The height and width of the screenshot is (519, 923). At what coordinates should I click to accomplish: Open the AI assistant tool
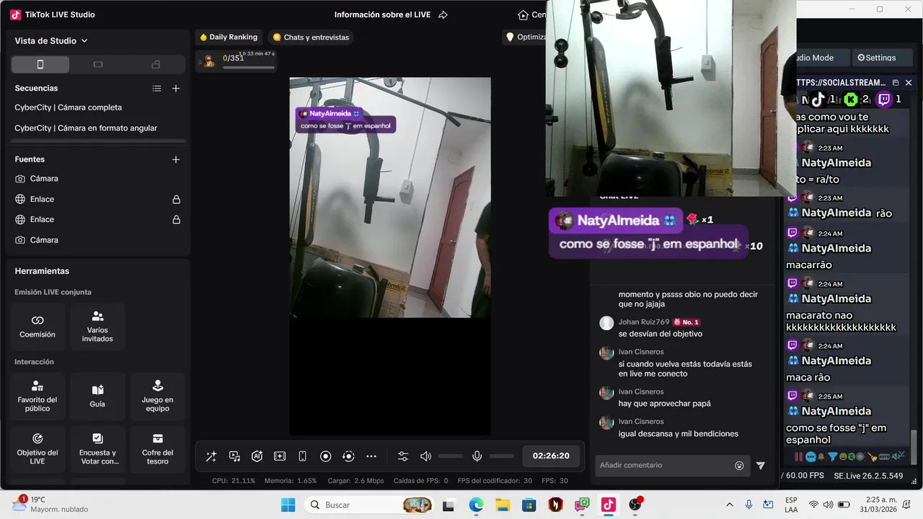(257, 456)
